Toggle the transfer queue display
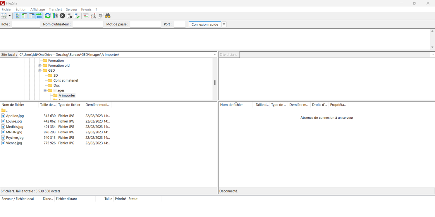Viewport: 435px width, 217px height. click(x=39, y=16)
